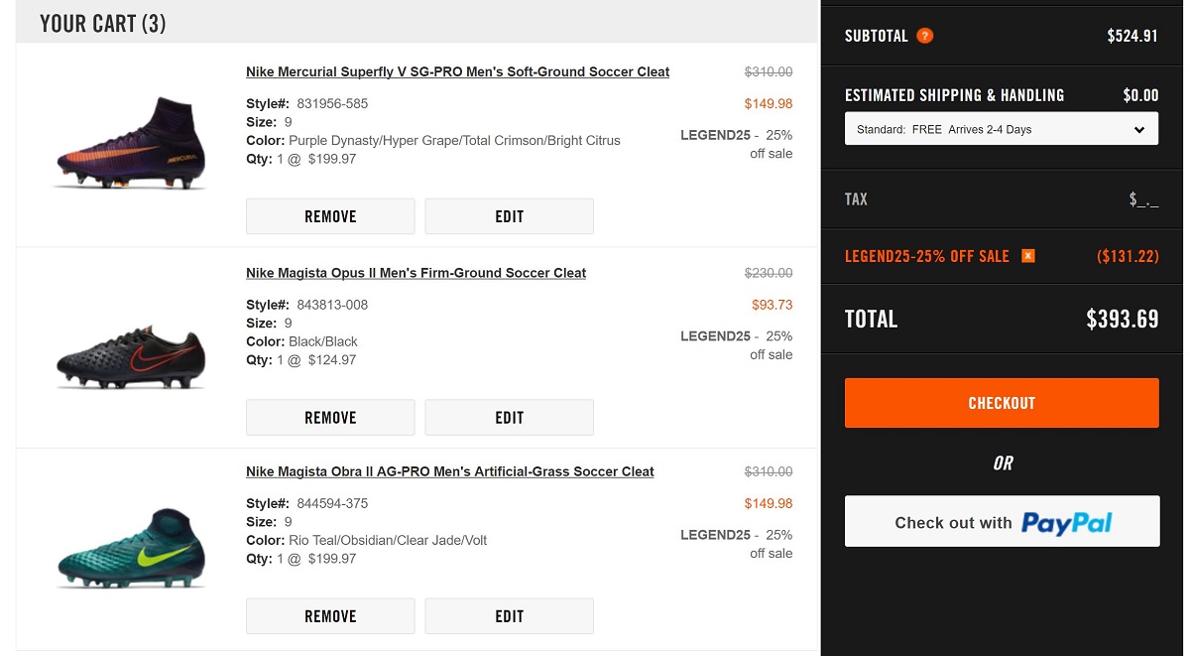Open the shipping method dropdown
Screen dimensions: 1190x656
1001,129
